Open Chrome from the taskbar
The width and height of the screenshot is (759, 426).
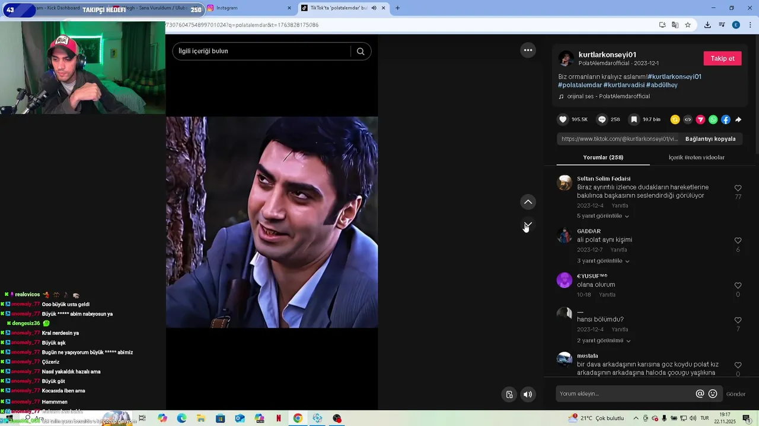[298, 418]
